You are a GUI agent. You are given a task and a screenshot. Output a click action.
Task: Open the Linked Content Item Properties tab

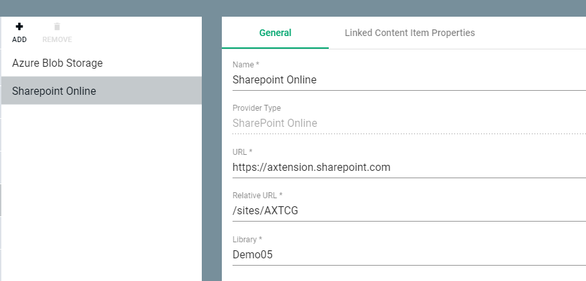point(409,33)
